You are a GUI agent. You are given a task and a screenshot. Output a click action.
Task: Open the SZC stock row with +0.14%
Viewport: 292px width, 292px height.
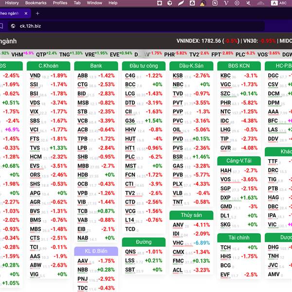(239, 93)
